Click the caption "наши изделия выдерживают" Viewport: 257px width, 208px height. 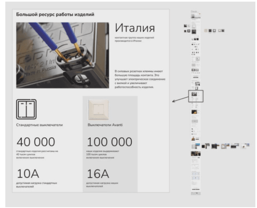click(x=103, y=151)
